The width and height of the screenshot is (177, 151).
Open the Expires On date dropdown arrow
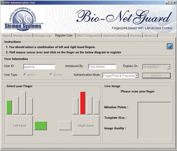[x=168, y=67]
